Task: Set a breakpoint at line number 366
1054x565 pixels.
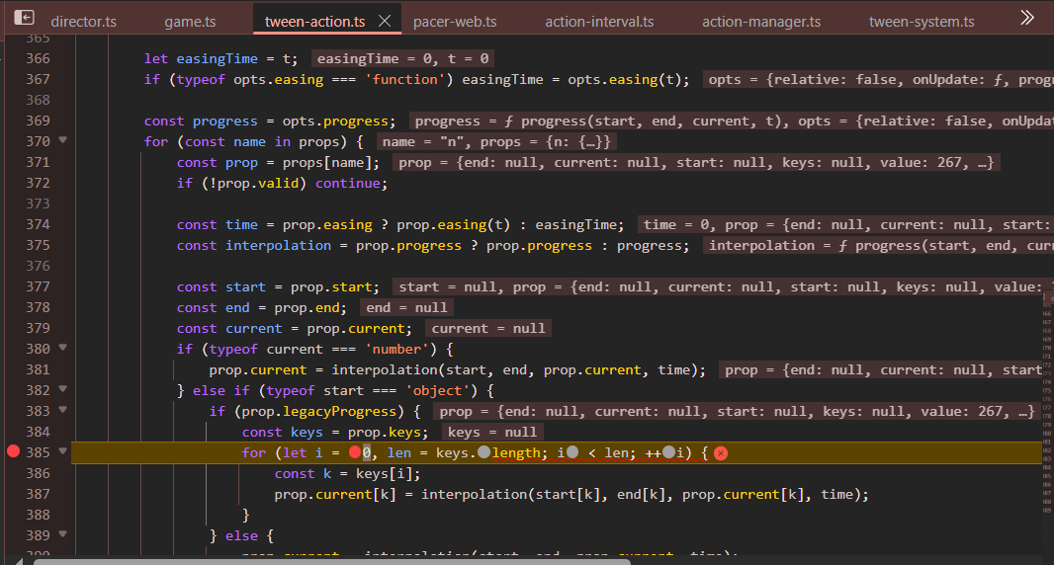Action: pyautogui.click(x=38, y=58)
